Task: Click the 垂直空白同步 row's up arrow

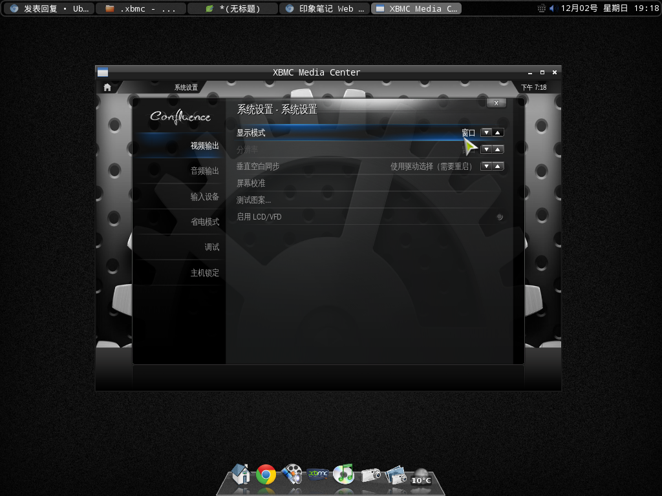Action: pos(498,166)
